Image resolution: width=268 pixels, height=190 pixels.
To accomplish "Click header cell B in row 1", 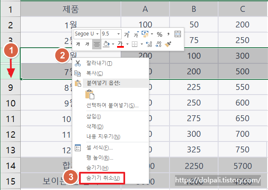I will click(x=194, y=9).
